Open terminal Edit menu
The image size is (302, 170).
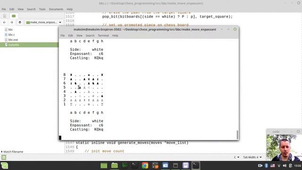point(70,36)
